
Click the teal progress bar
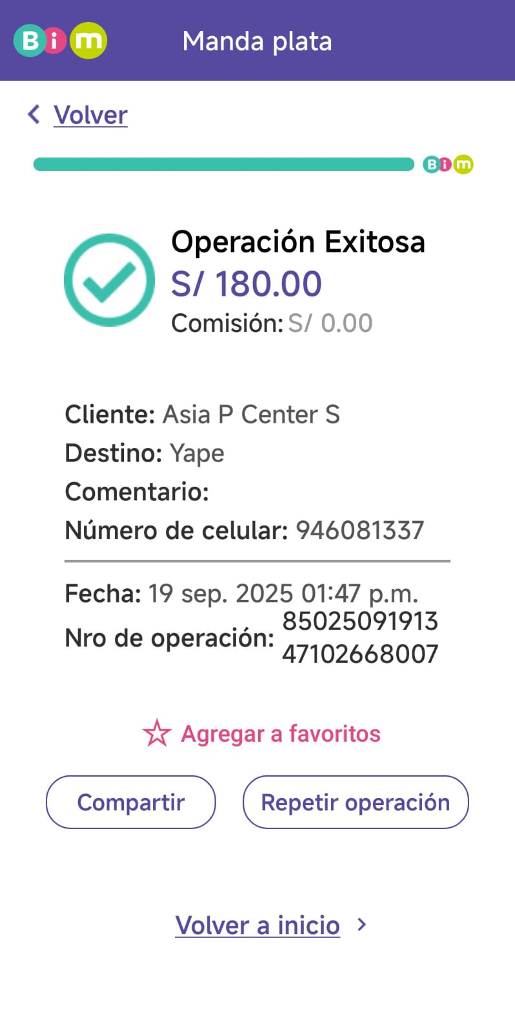click(223, 165)
